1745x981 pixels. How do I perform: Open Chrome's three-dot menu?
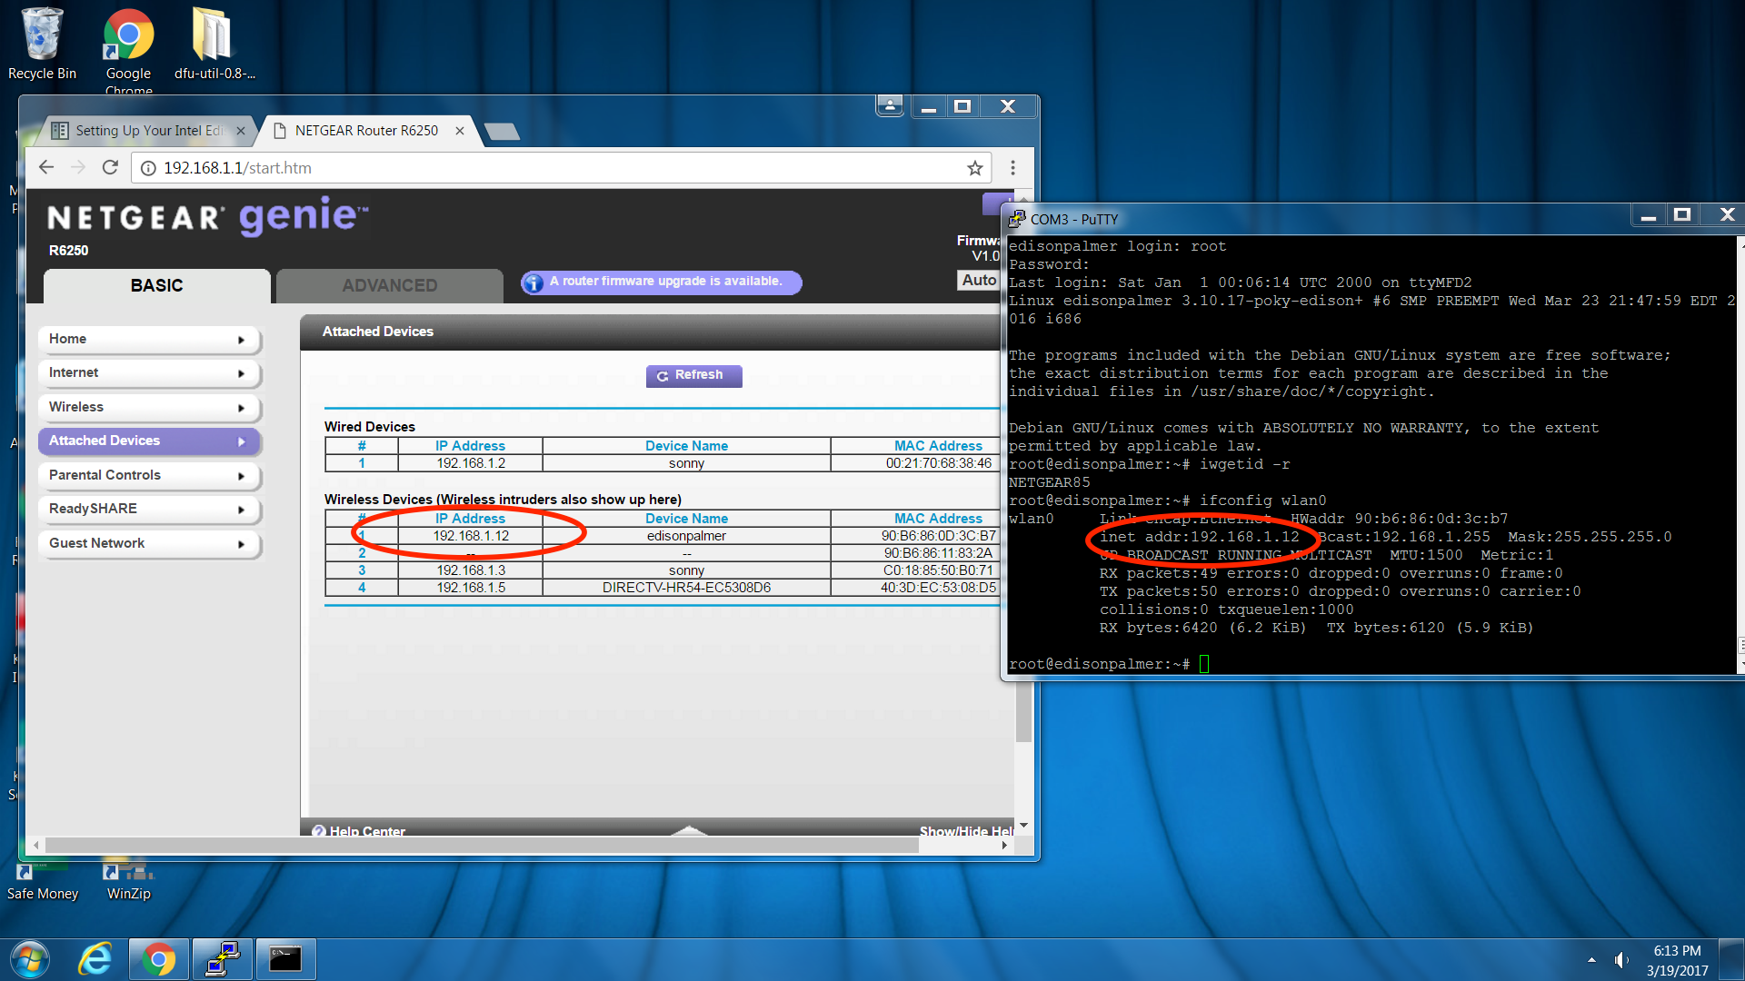tap(1012, 168)
